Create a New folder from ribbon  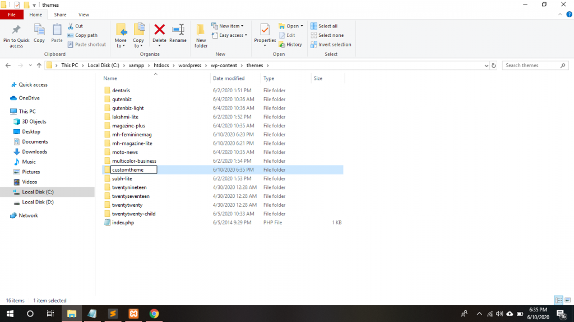[x=201, y=34]
